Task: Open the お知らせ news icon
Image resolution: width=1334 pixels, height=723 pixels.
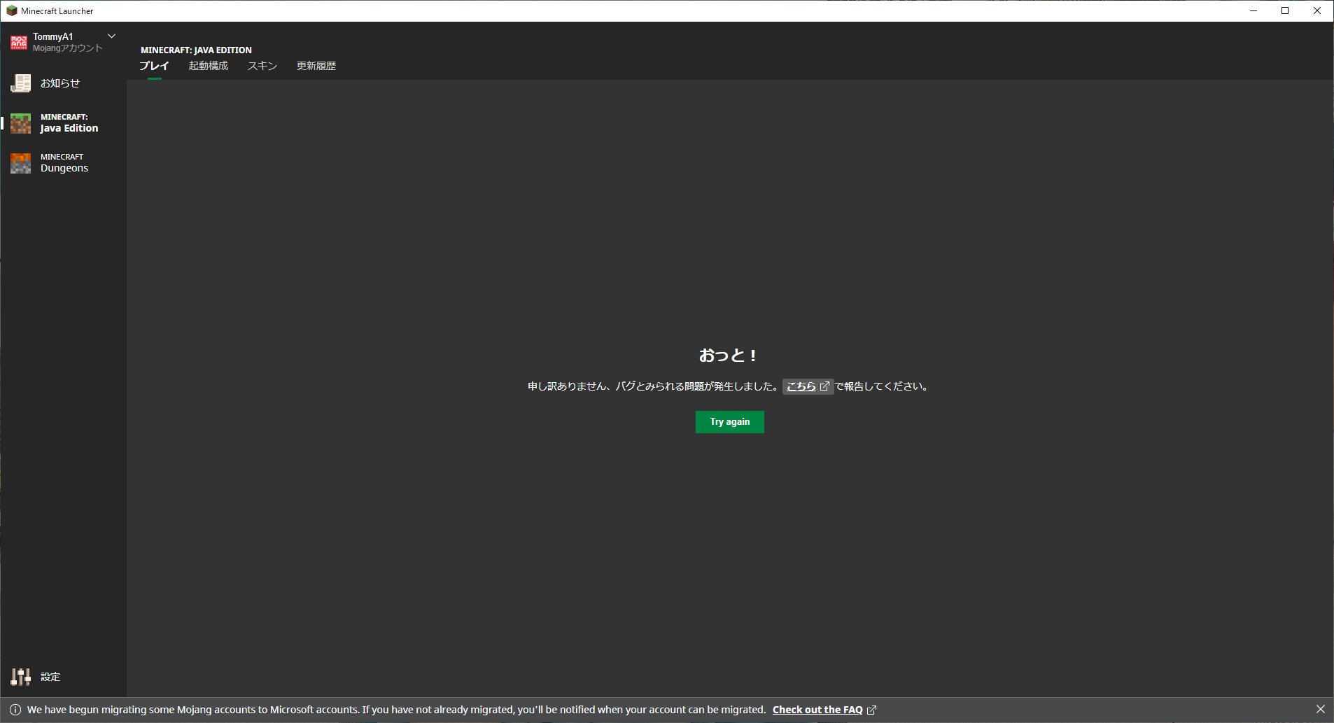Action: point(20,83)
